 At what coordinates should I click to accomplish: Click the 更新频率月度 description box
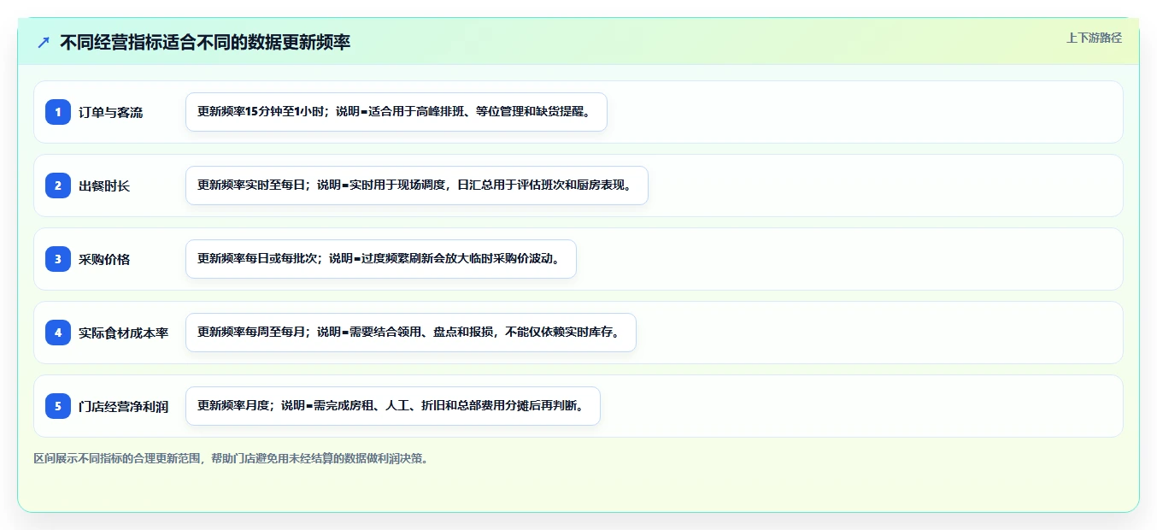[393, 406]
